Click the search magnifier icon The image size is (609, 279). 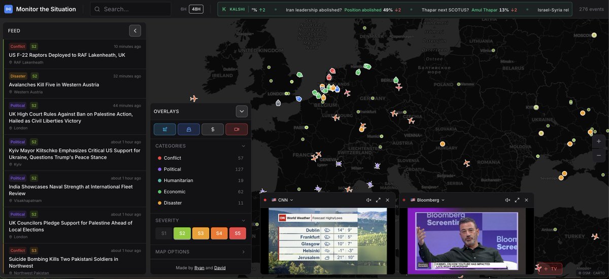[x=97, y=9]
